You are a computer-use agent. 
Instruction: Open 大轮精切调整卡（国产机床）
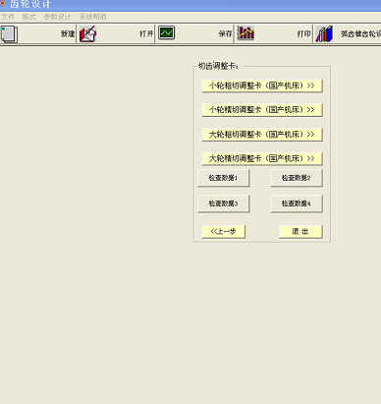262,158
